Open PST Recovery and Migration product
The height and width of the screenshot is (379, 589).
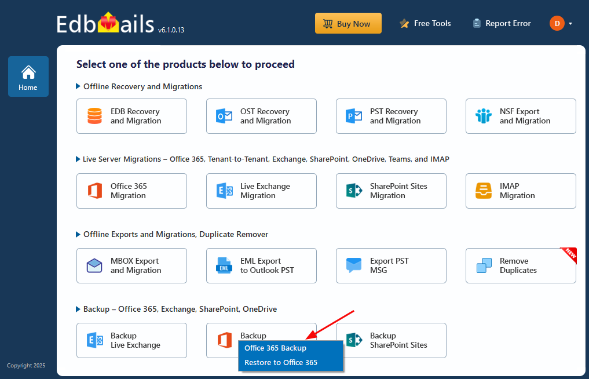click(x=391, y=116)
